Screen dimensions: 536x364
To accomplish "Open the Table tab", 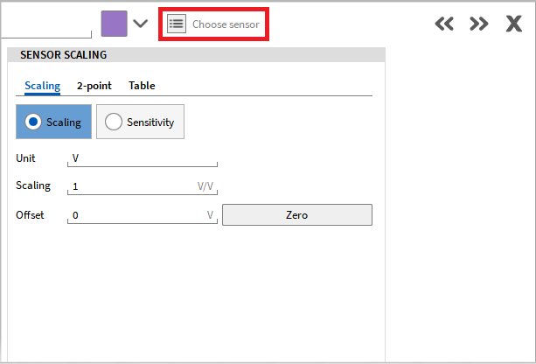I will click(142, 86).
